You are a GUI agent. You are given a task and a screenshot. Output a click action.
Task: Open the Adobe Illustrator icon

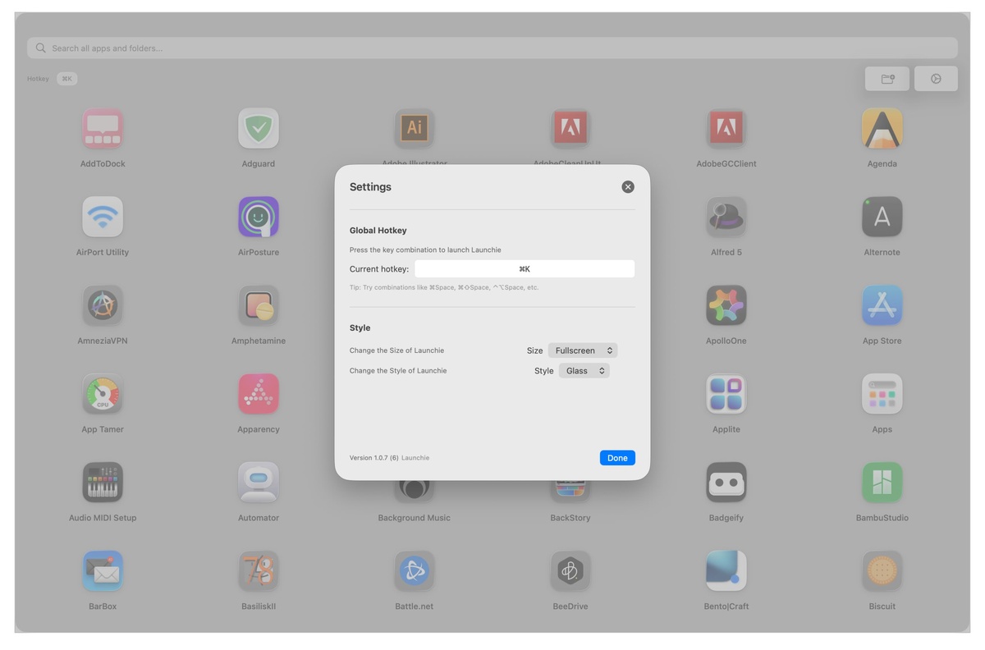click(x=415, y=127)
